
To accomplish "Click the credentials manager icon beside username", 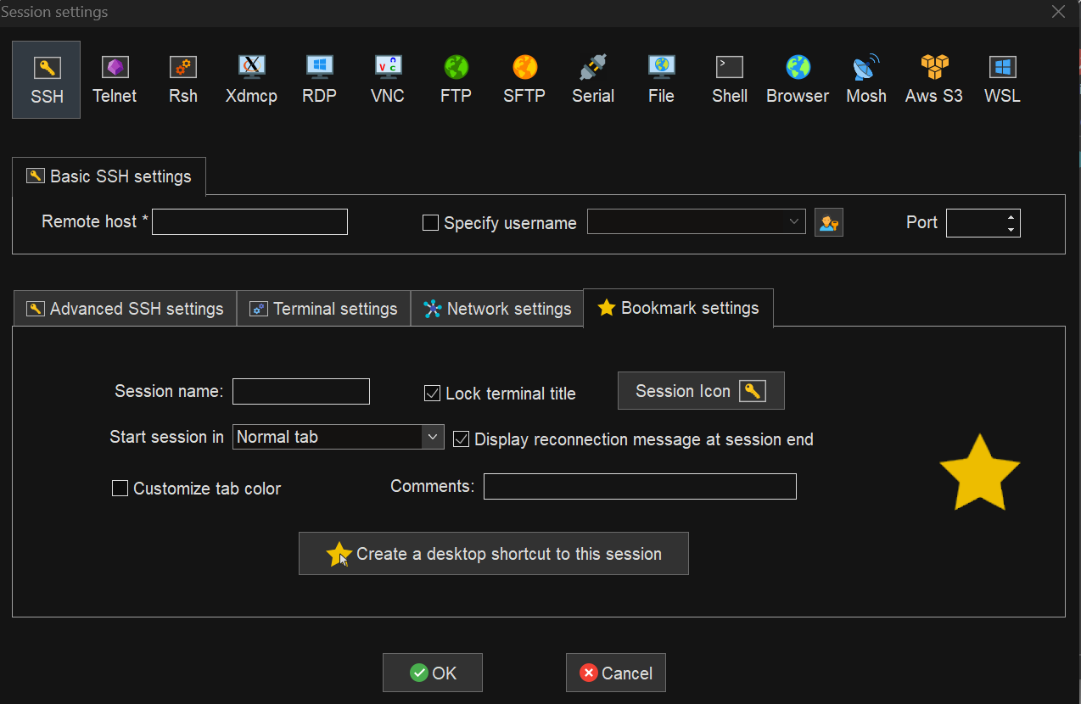I will click(x=828, y=222).
